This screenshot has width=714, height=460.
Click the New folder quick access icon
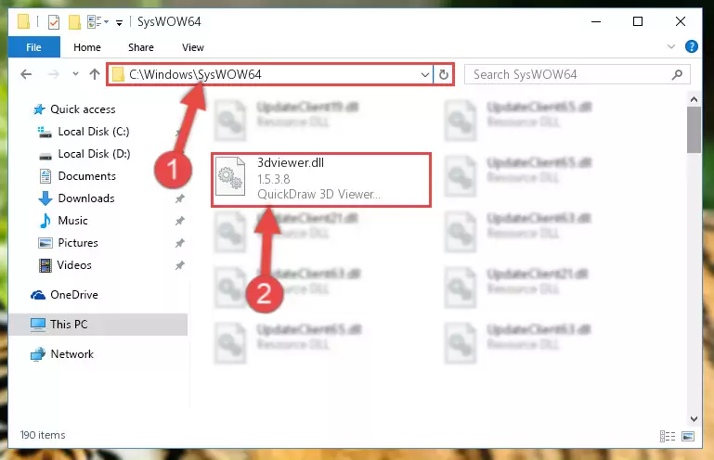tap(74, 22)
